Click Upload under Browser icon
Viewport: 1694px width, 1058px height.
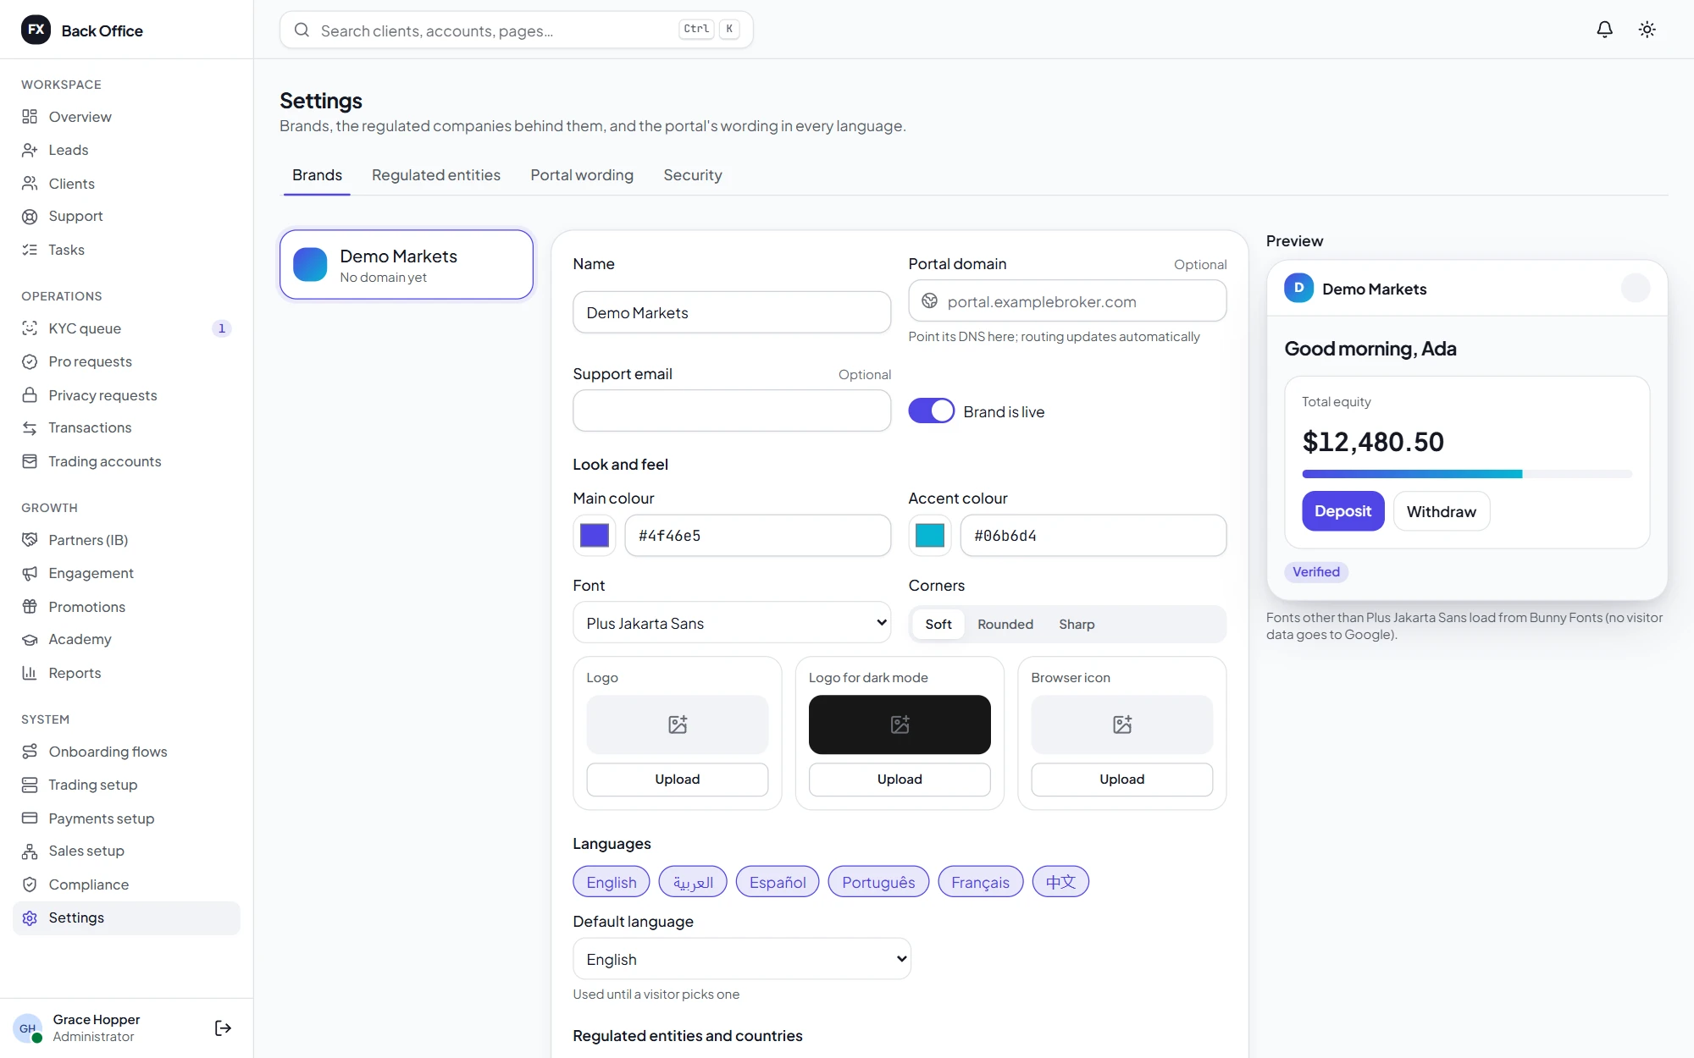[x=1122, y=780]
